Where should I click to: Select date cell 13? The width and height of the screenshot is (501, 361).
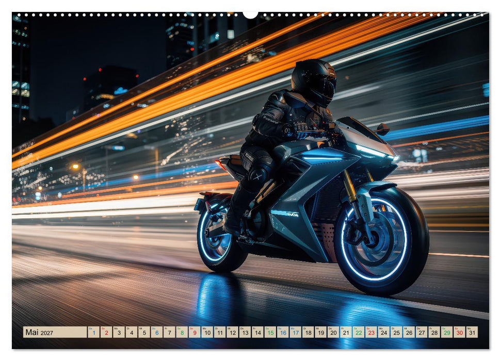click(245, 332)
